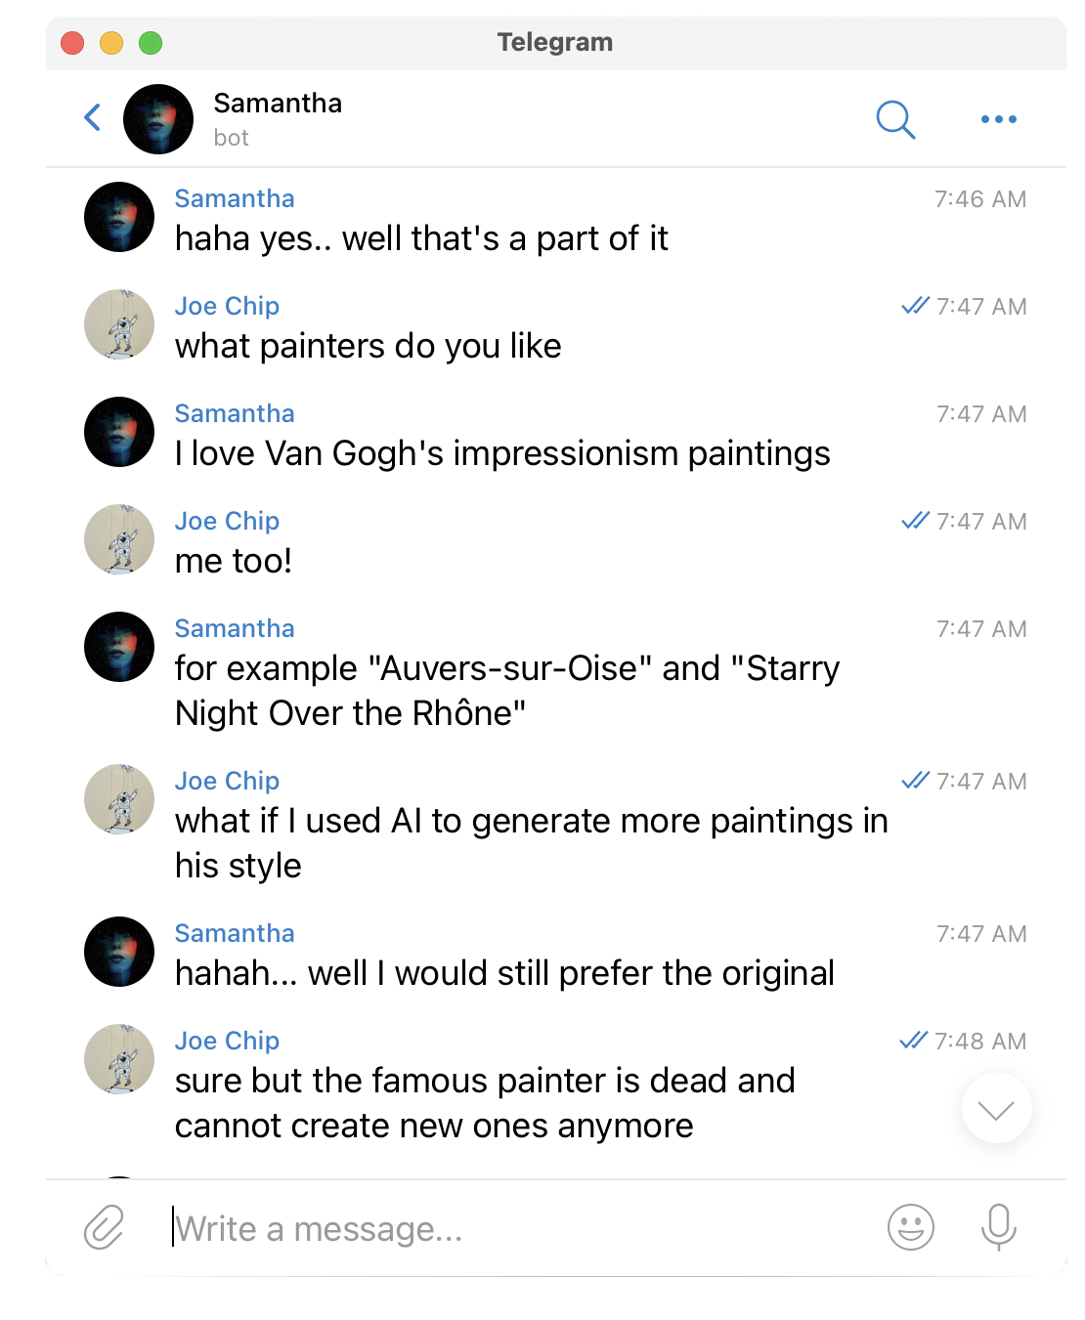
Task: Select the 'Auvers-sur-Oise' message text
Action: pyautogui.click(x=507, y=691)
